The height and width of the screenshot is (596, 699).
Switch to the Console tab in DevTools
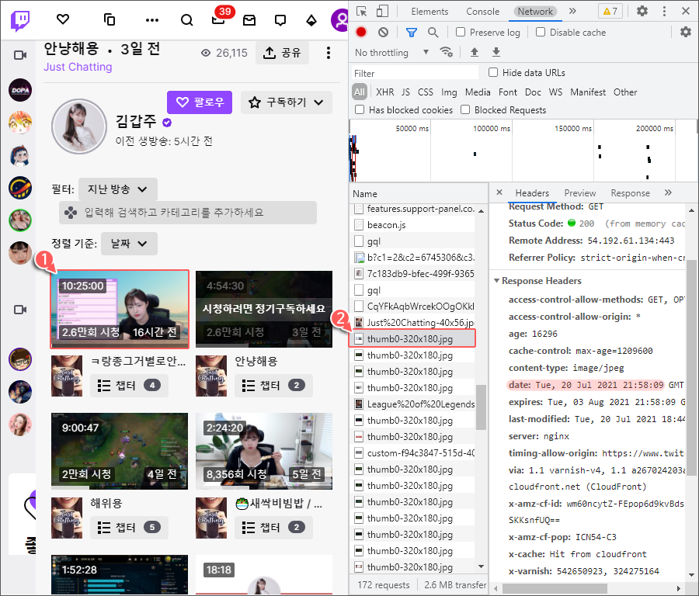point(482,12)
